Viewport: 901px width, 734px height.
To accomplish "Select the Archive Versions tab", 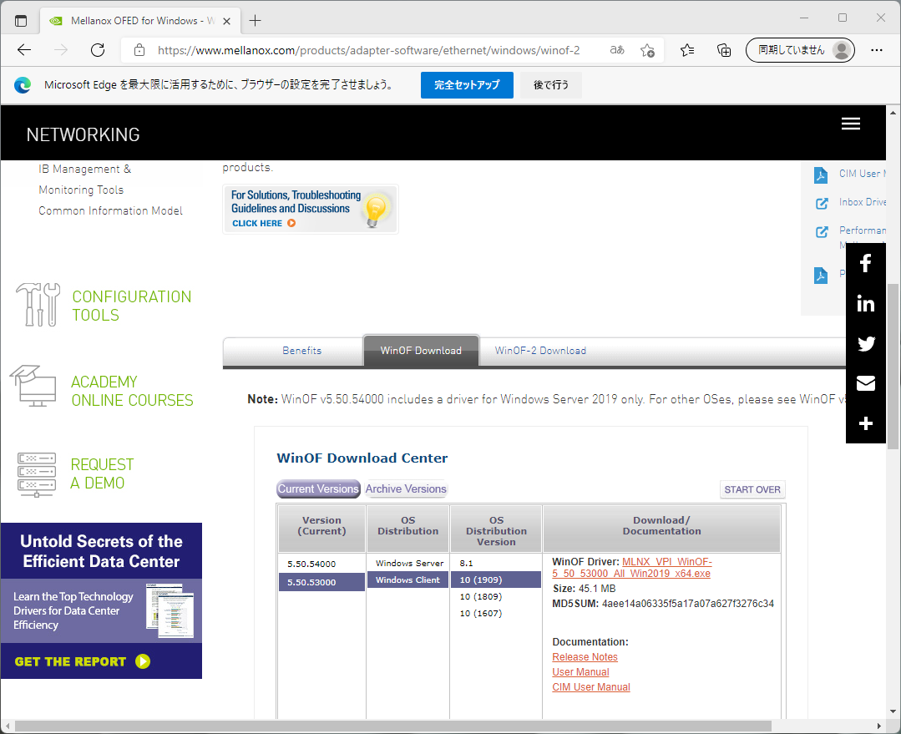I will (406, 489).
